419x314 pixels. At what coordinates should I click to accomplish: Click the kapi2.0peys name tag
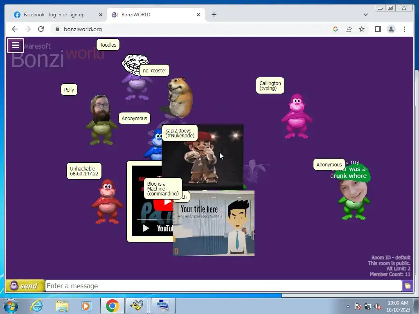click(180, 133)
